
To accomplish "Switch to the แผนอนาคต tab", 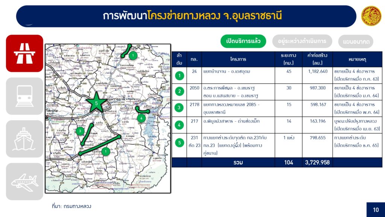I will click(356, 41).
